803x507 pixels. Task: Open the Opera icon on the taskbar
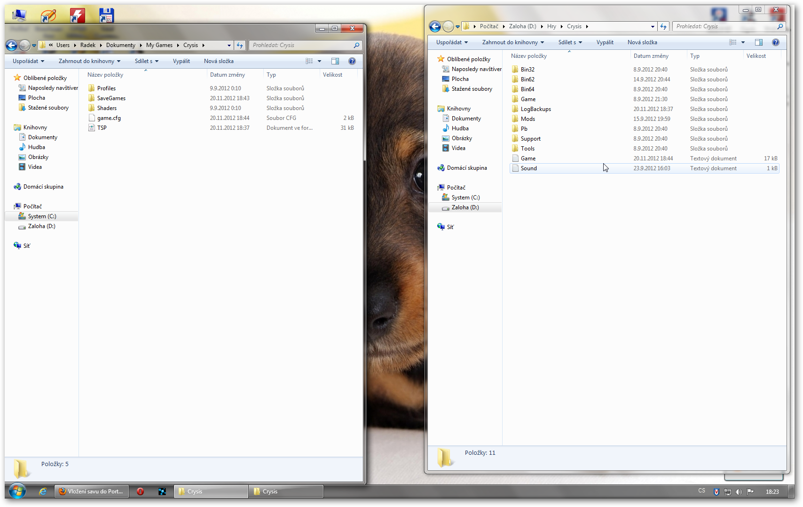click(140, 491)
